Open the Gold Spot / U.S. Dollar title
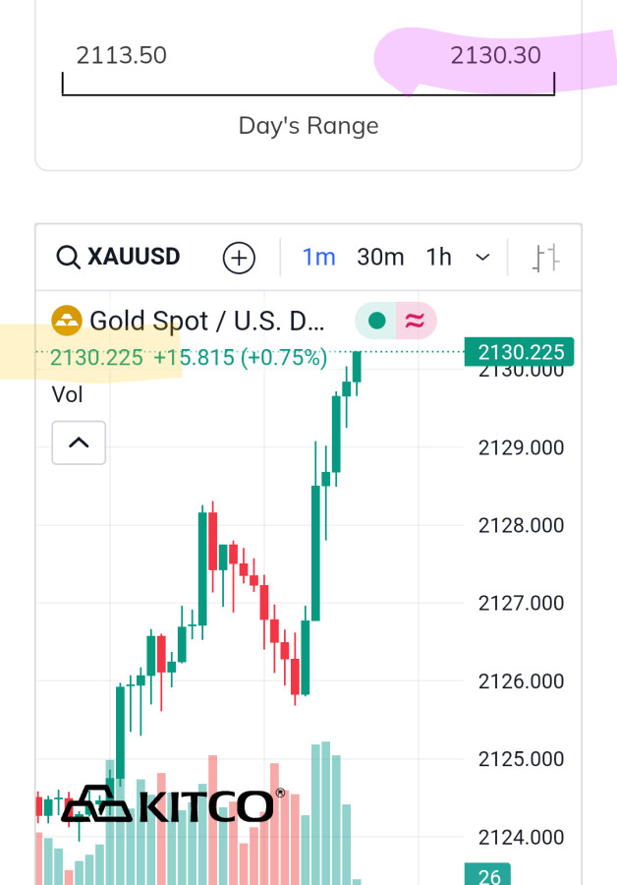The image size is (617, 885). tap(206, 321)
